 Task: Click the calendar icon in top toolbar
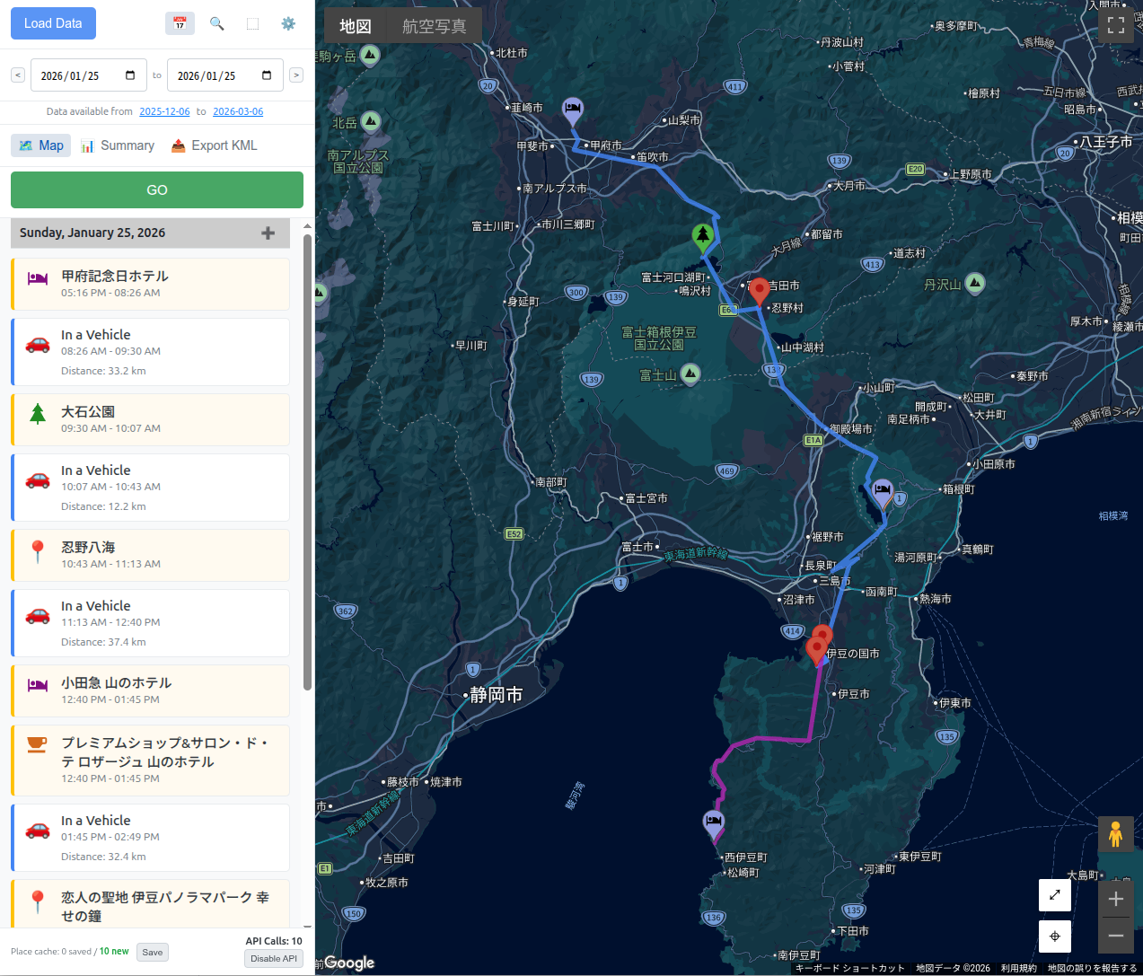pyautogui.click(x=180, y=23)
